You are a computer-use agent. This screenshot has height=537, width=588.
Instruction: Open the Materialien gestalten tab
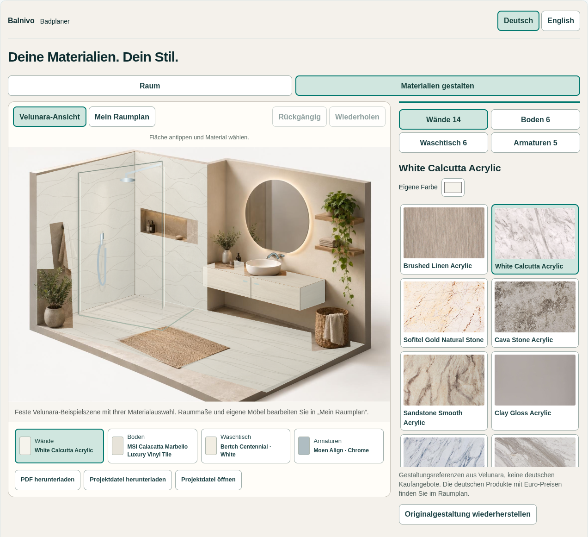click(x=437, y=86)
